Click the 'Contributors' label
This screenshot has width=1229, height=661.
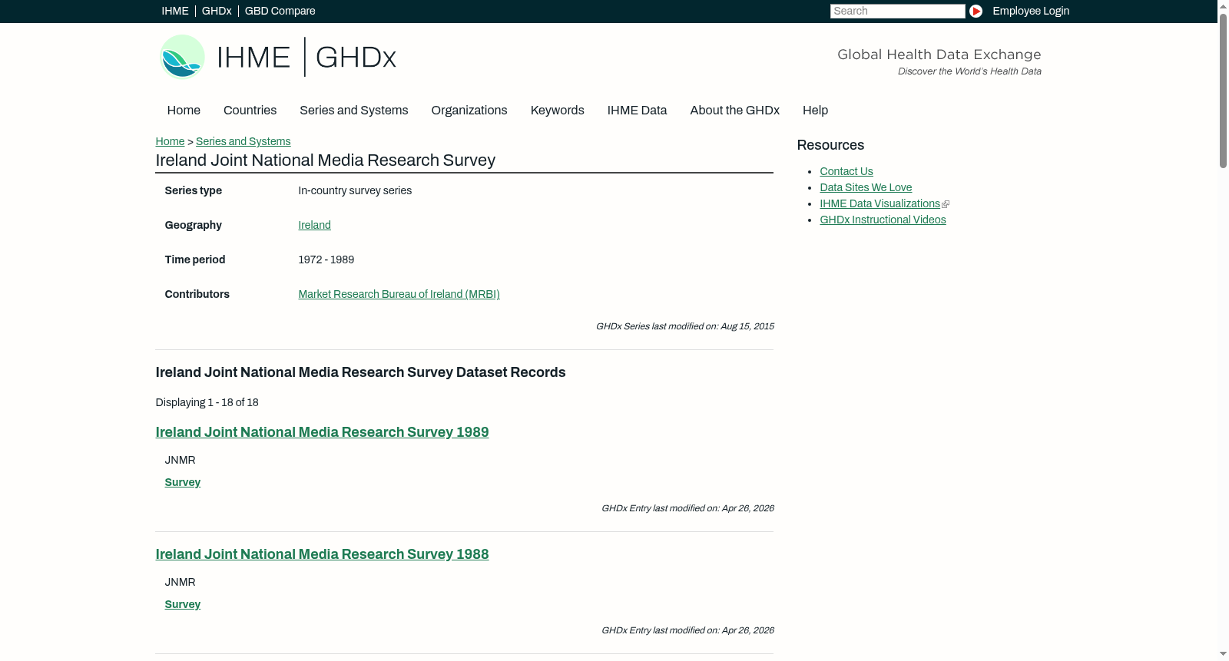tap(197, 294)
